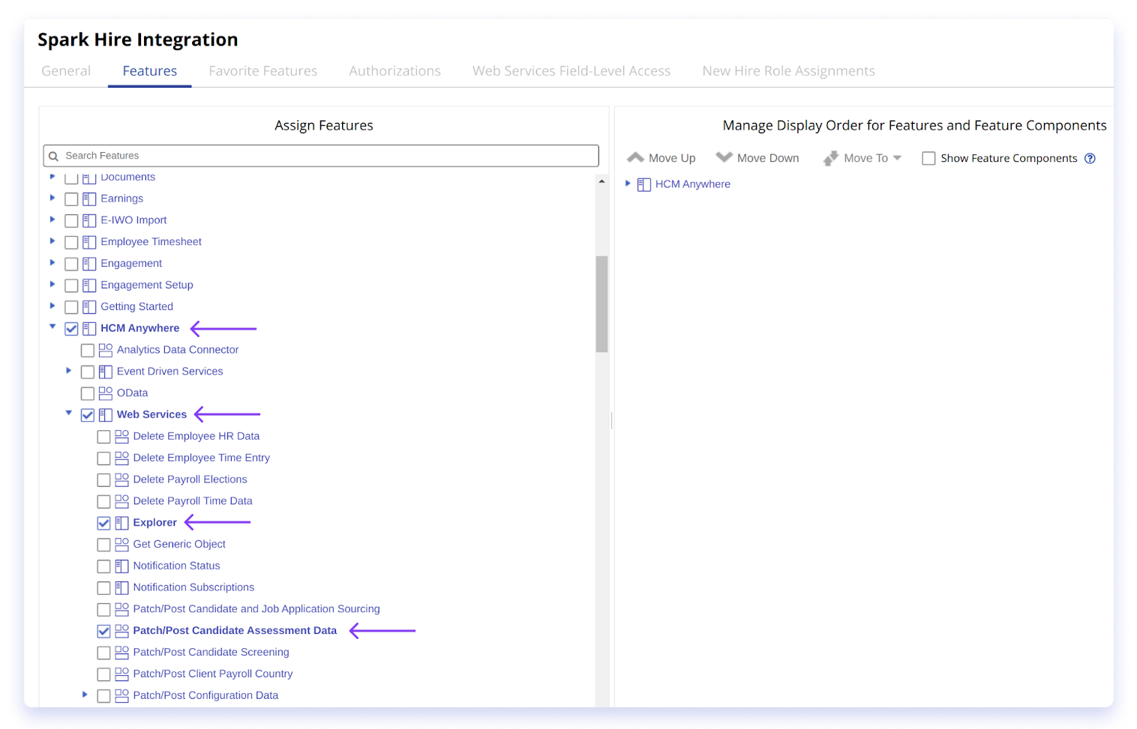This screenshot has width=1137, height=729.
Task: Select the Features tab
Action: [x=150, y=71]
